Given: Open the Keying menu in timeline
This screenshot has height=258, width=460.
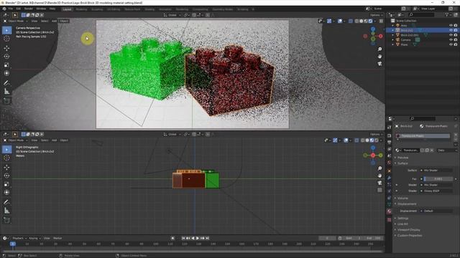Looking at the screenshot, I should coord(34,239).
